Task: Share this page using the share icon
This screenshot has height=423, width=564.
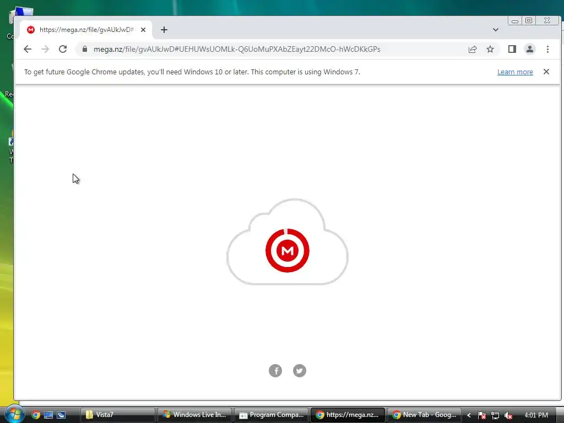Action: 472,49
